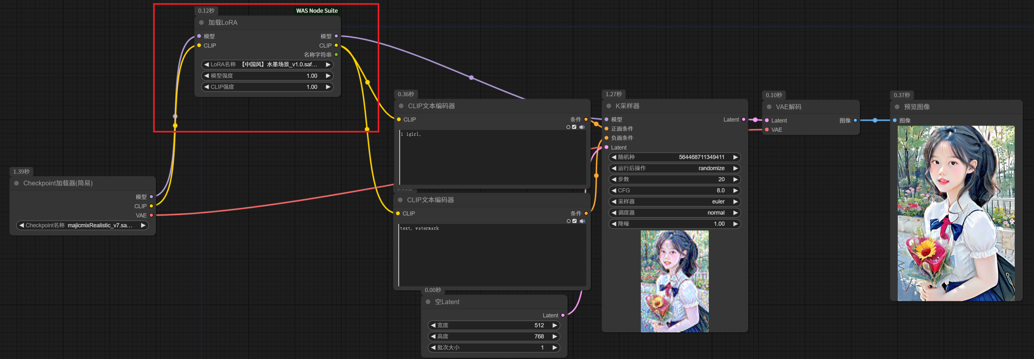Screen dimensions: 1034x359
Task: Click speaker icon in negative prompt encoder
Action: click(582, 221)
